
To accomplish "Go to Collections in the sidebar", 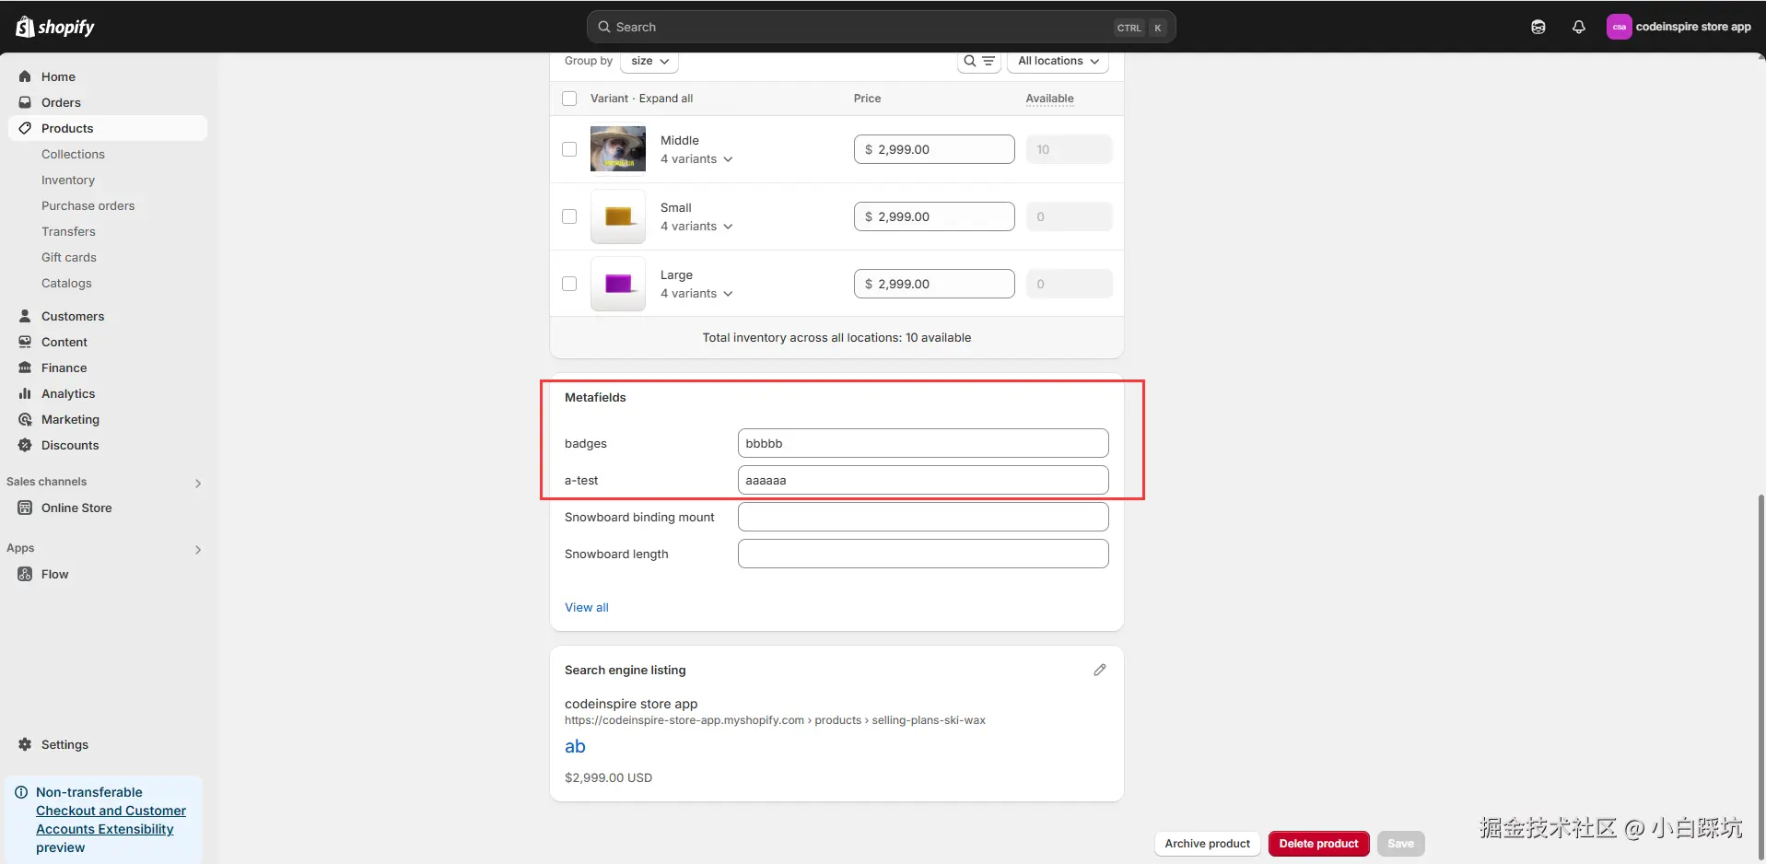I will pyautogui.click(x=73, y=154).
